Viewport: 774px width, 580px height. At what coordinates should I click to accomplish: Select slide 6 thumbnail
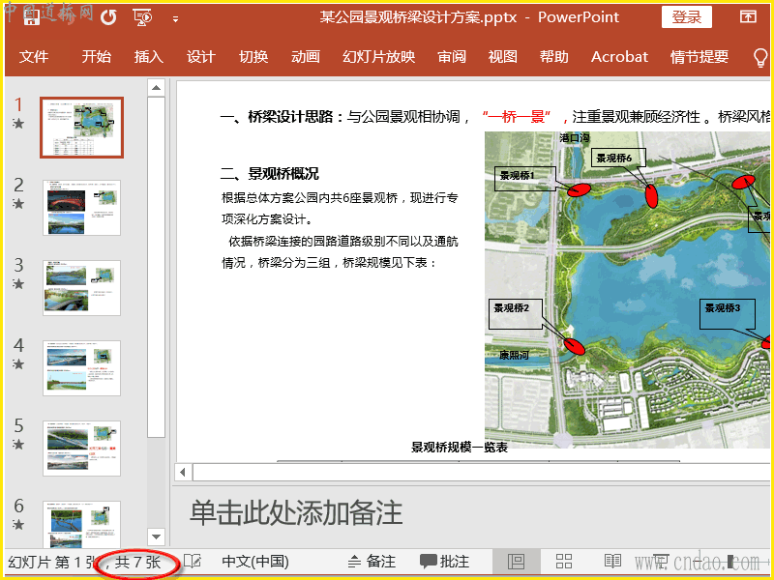tap(82, 524)
